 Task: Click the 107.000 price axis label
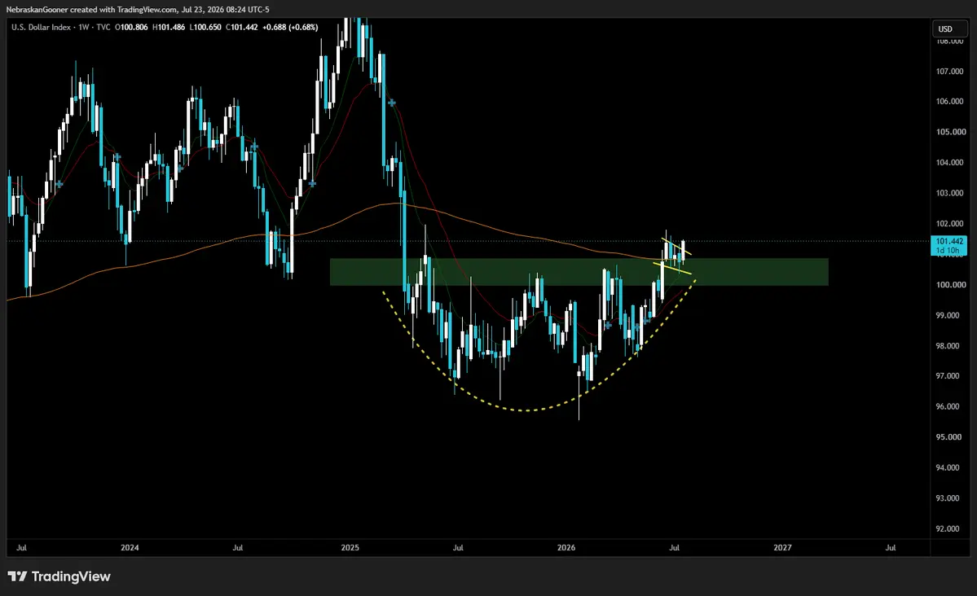(949, 72)
